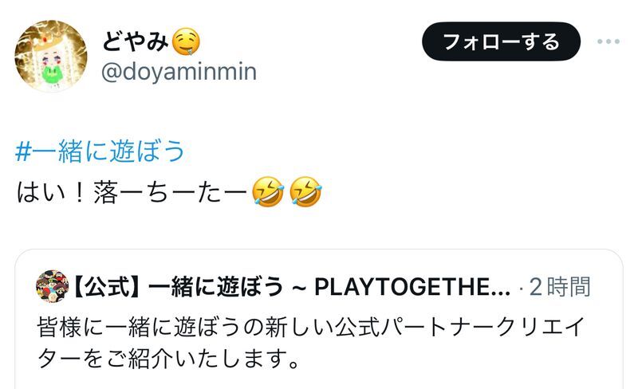Click the 【公式】 bracket label in quoted header

[109, 287]
